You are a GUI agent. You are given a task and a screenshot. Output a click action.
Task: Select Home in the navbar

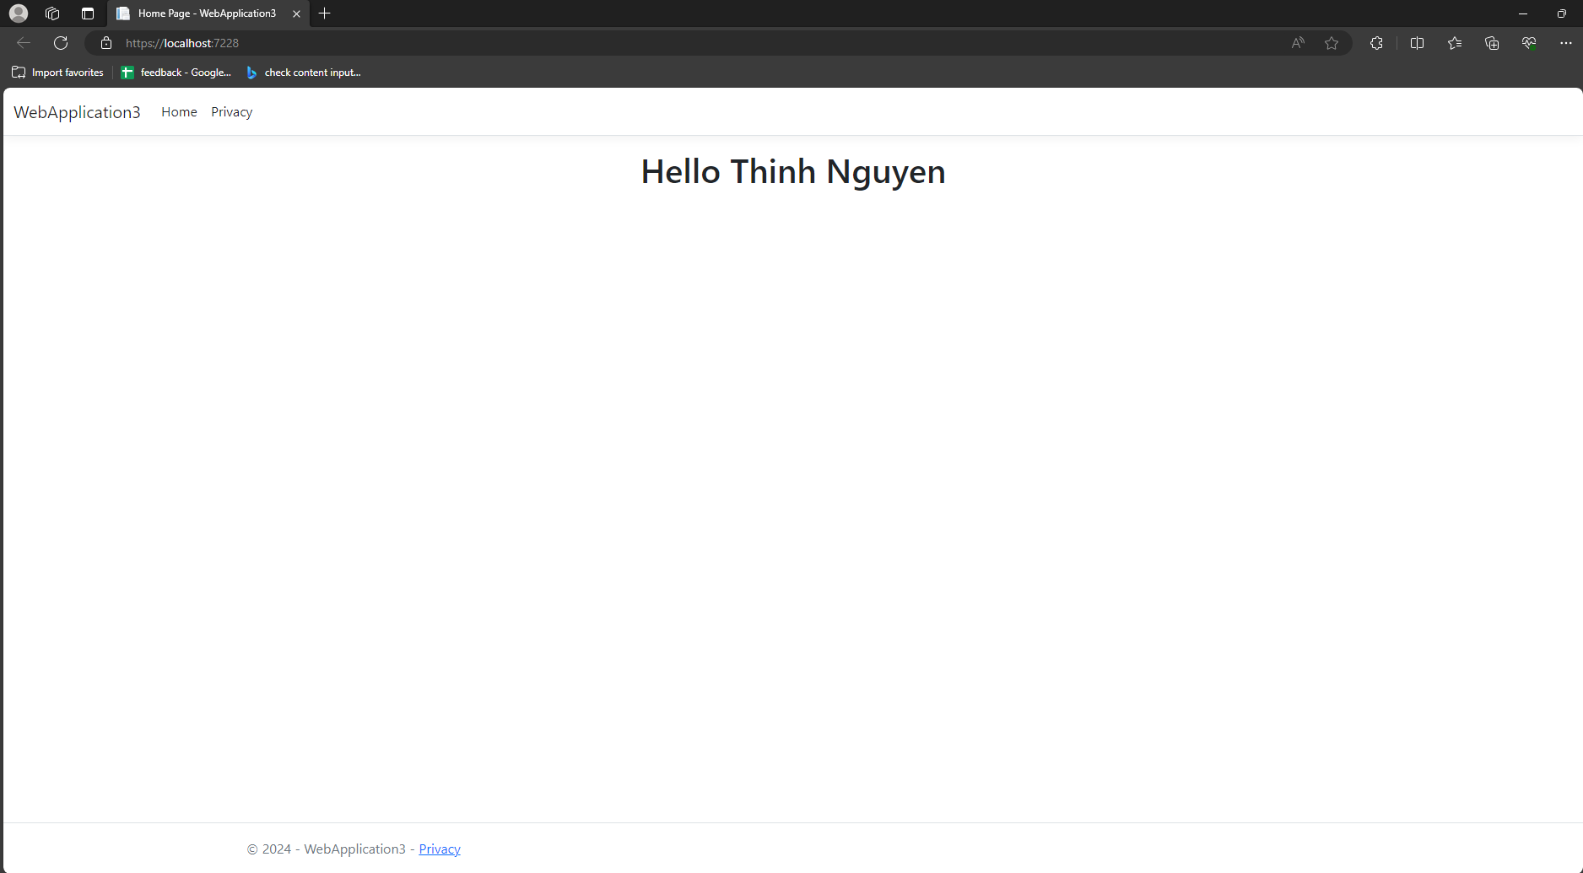tap(179, 112)
